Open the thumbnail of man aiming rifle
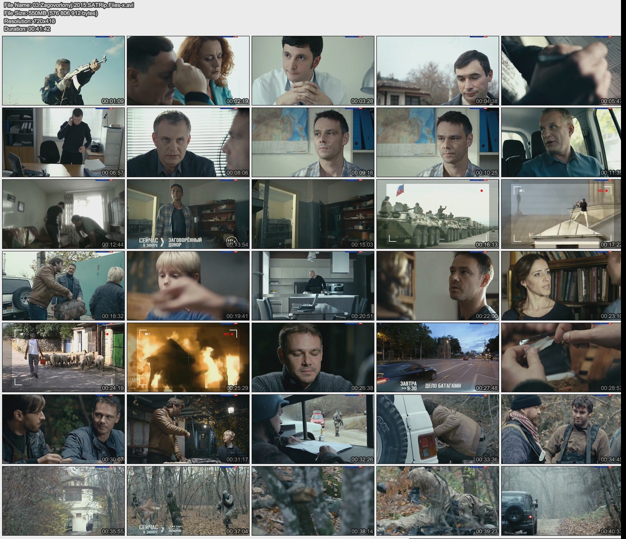626x539 pixels. pyautogui.click(x=63, y=70)
